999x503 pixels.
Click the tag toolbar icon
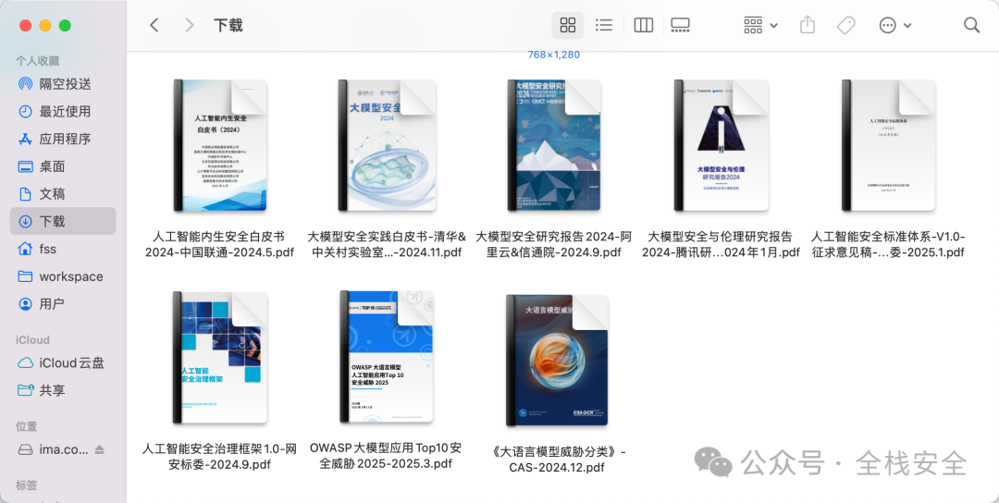(x=845, y=25)
